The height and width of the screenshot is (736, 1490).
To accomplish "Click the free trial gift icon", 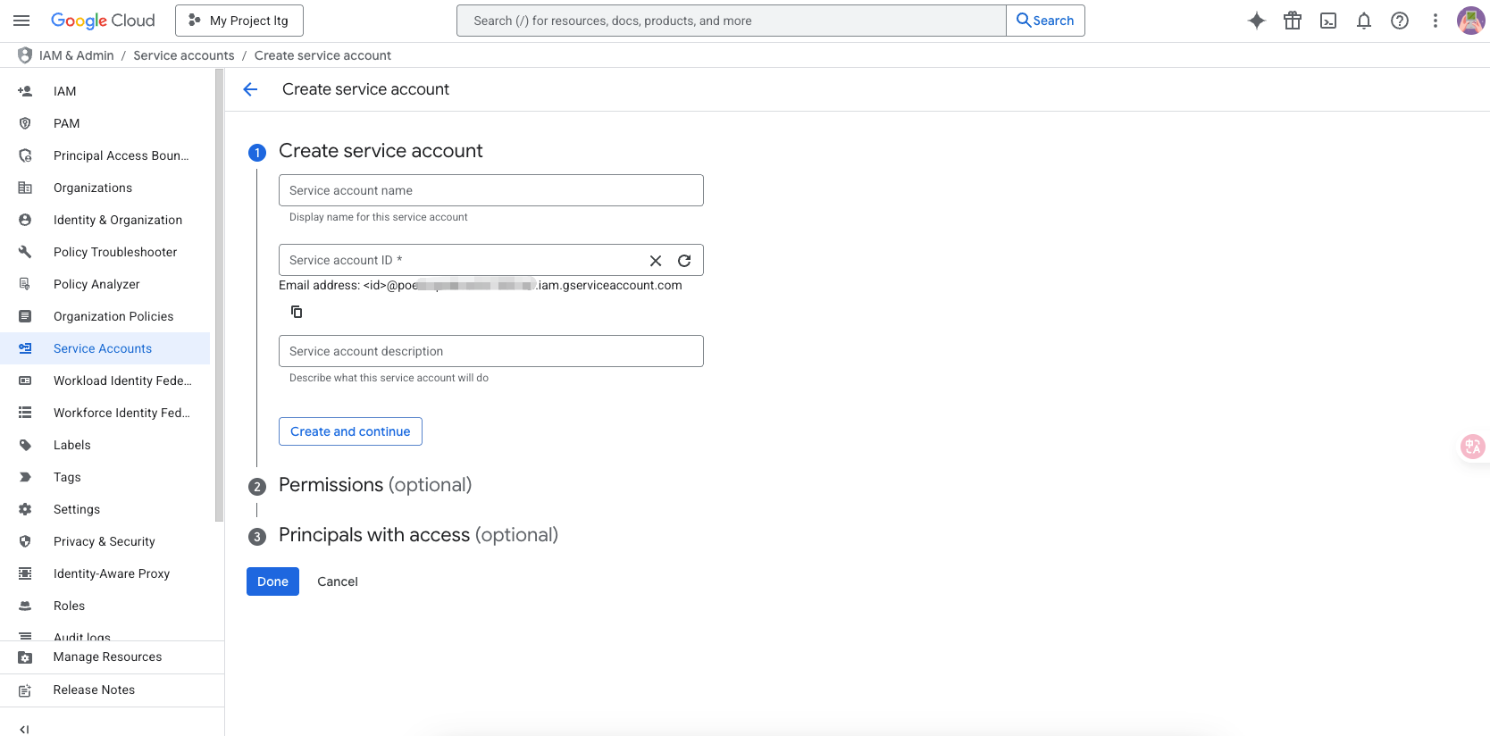I will [1292, 21].
